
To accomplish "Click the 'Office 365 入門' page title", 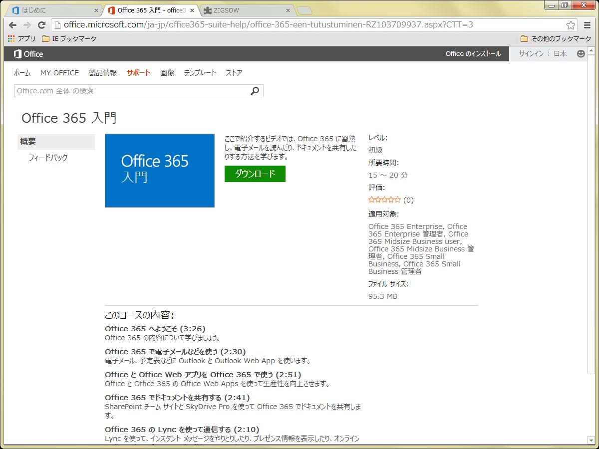I will 69,118.
